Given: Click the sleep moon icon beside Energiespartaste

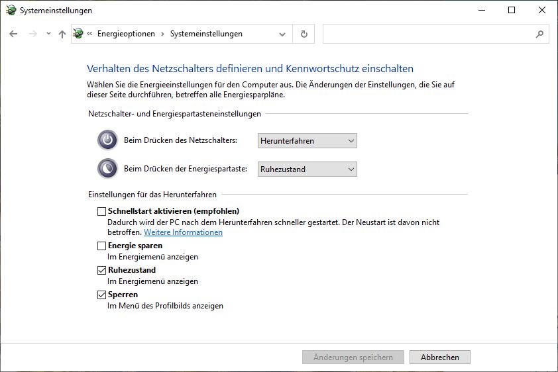Looking at the screenshot, I should point(107,168).
